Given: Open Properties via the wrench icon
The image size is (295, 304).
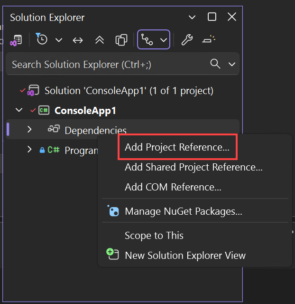Looking at the screenshot, I should pyautogui.click(x=187, y=40).
